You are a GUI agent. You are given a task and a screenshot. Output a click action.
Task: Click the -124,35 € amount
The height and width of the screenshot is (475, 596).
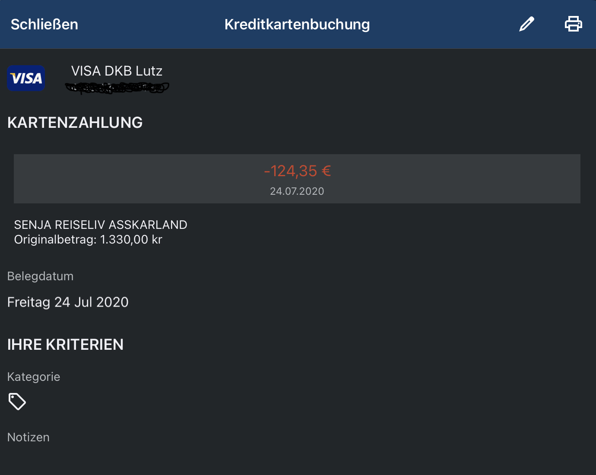(297, 171)
